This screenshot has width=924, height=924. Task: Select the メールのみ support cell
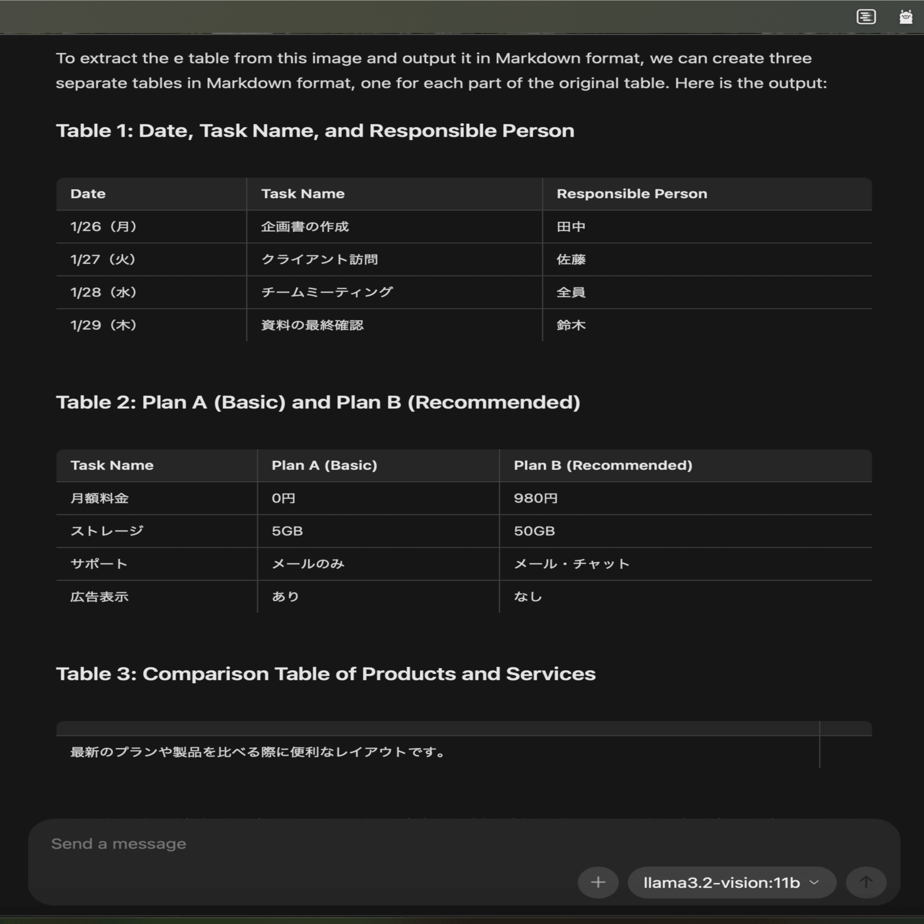click(307, 563)
